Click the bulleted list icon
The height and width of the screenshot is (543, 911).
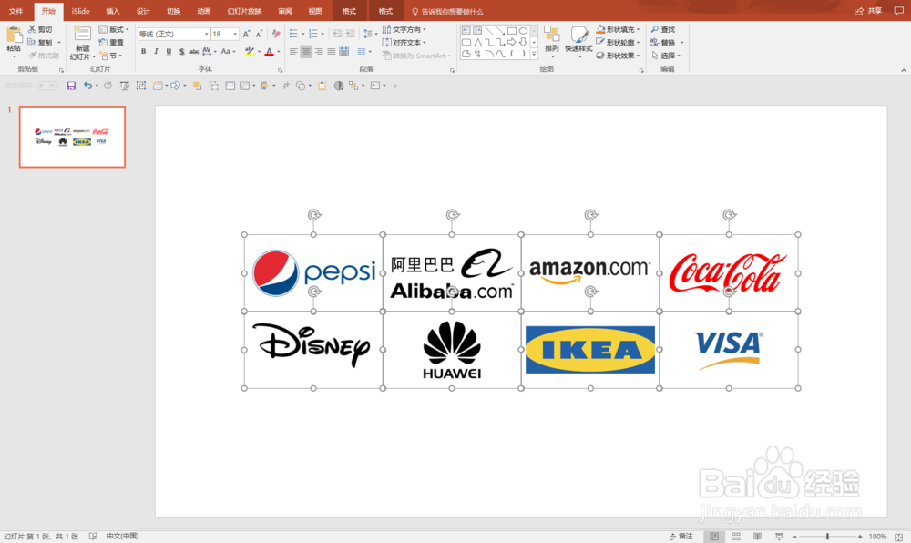(x=293, y=34)
